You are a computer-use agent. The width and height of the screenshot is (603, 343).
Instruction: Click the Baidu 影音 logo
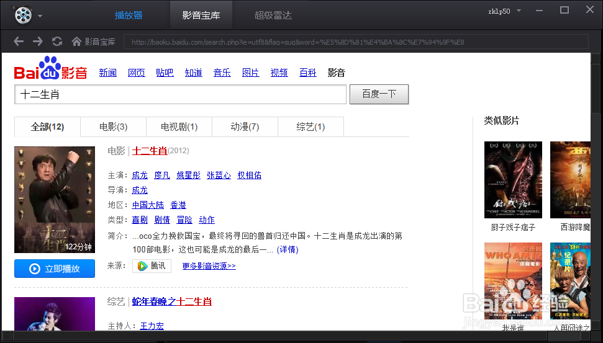point(51,68)
